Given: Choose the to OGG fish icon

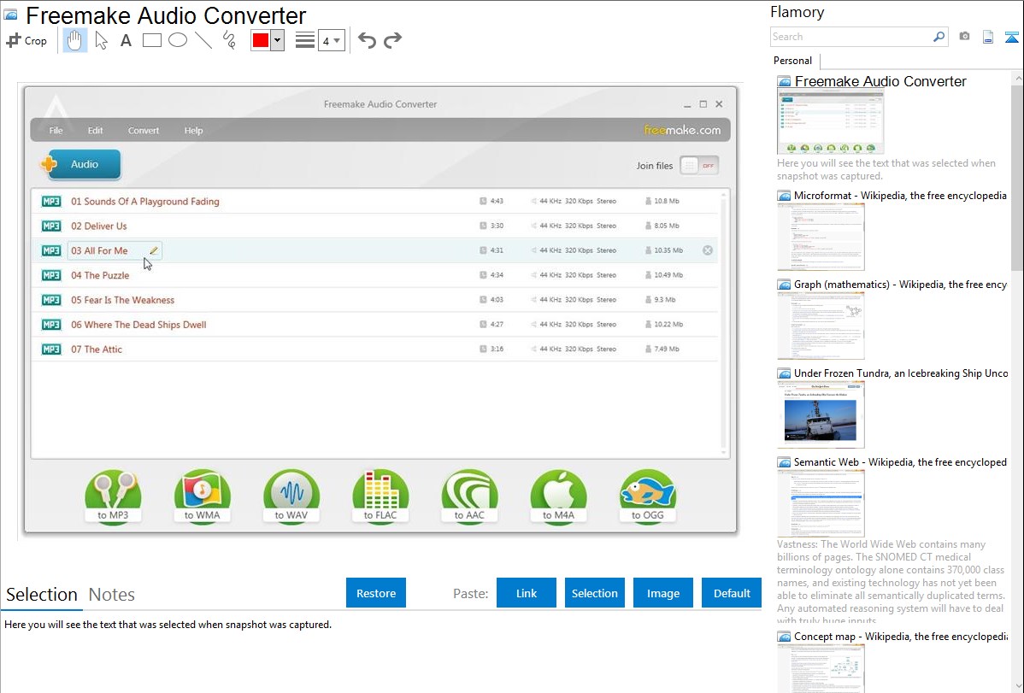Looking at the screenshot, I should [x=648, y=496].
